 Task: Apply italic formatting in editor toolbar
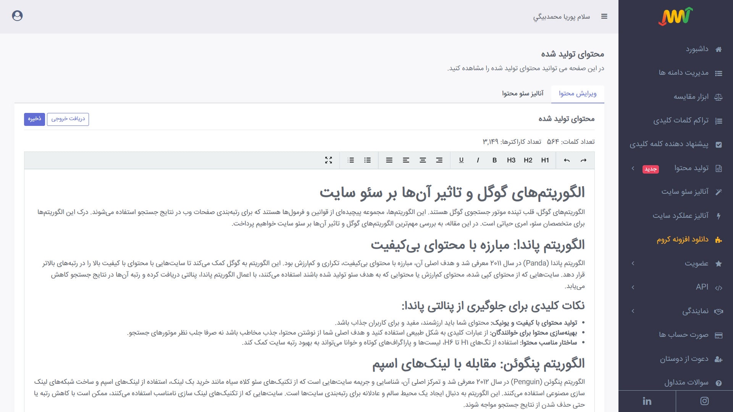click(x=478, y=160)
